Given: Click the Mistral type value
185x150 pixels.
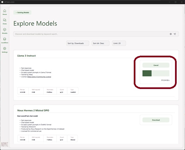Looking at the screenshot, I should pyautogui.click(x=73, y=140).
